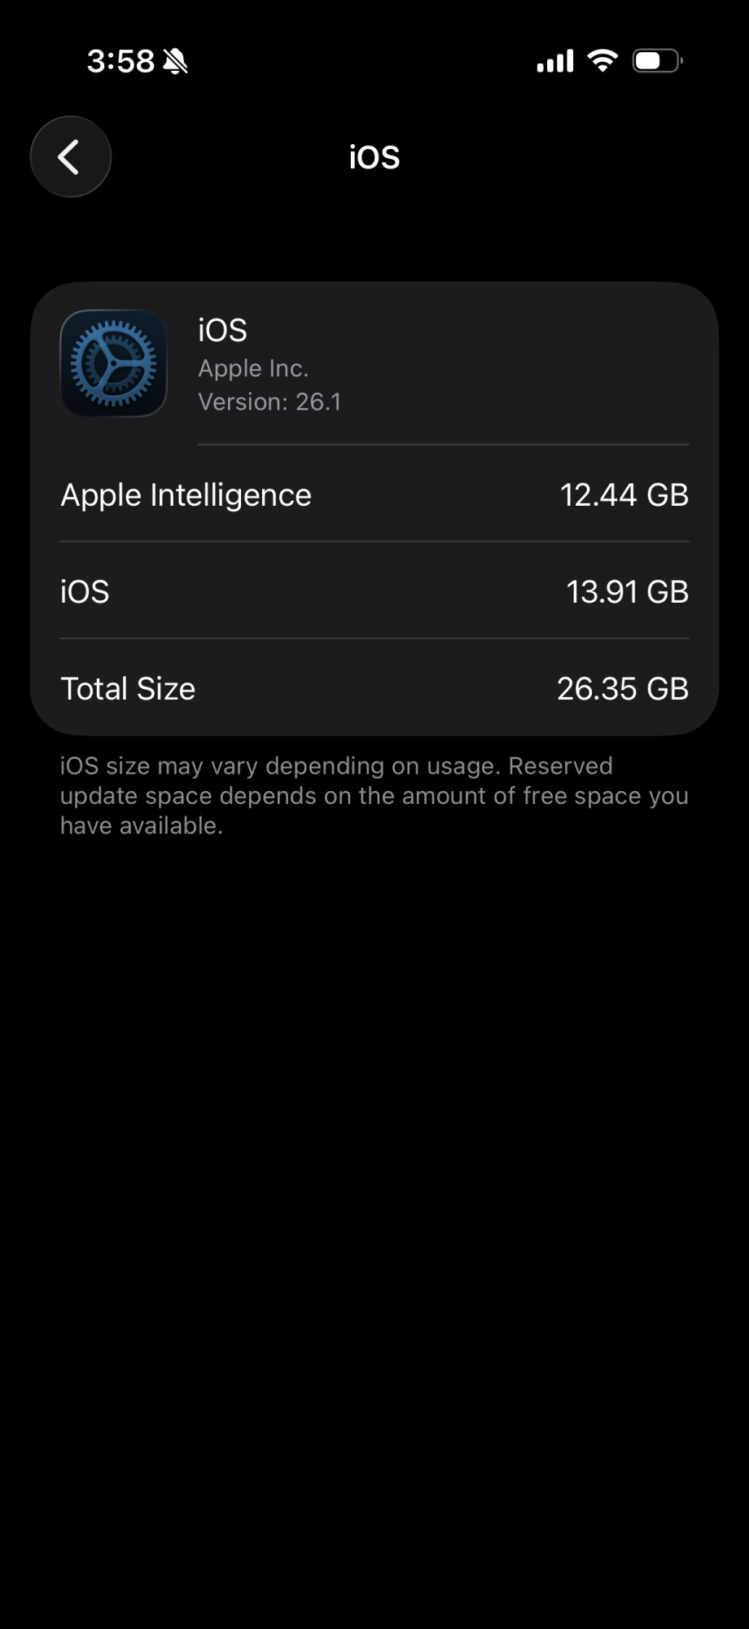
Task: Tap the 13.91 GB size value
Action: (627, 592)
